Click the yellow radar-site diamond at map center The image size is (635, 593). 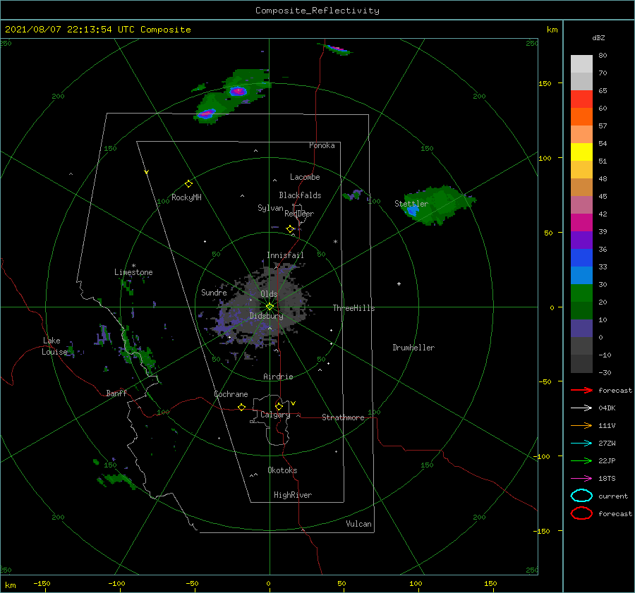270,307
